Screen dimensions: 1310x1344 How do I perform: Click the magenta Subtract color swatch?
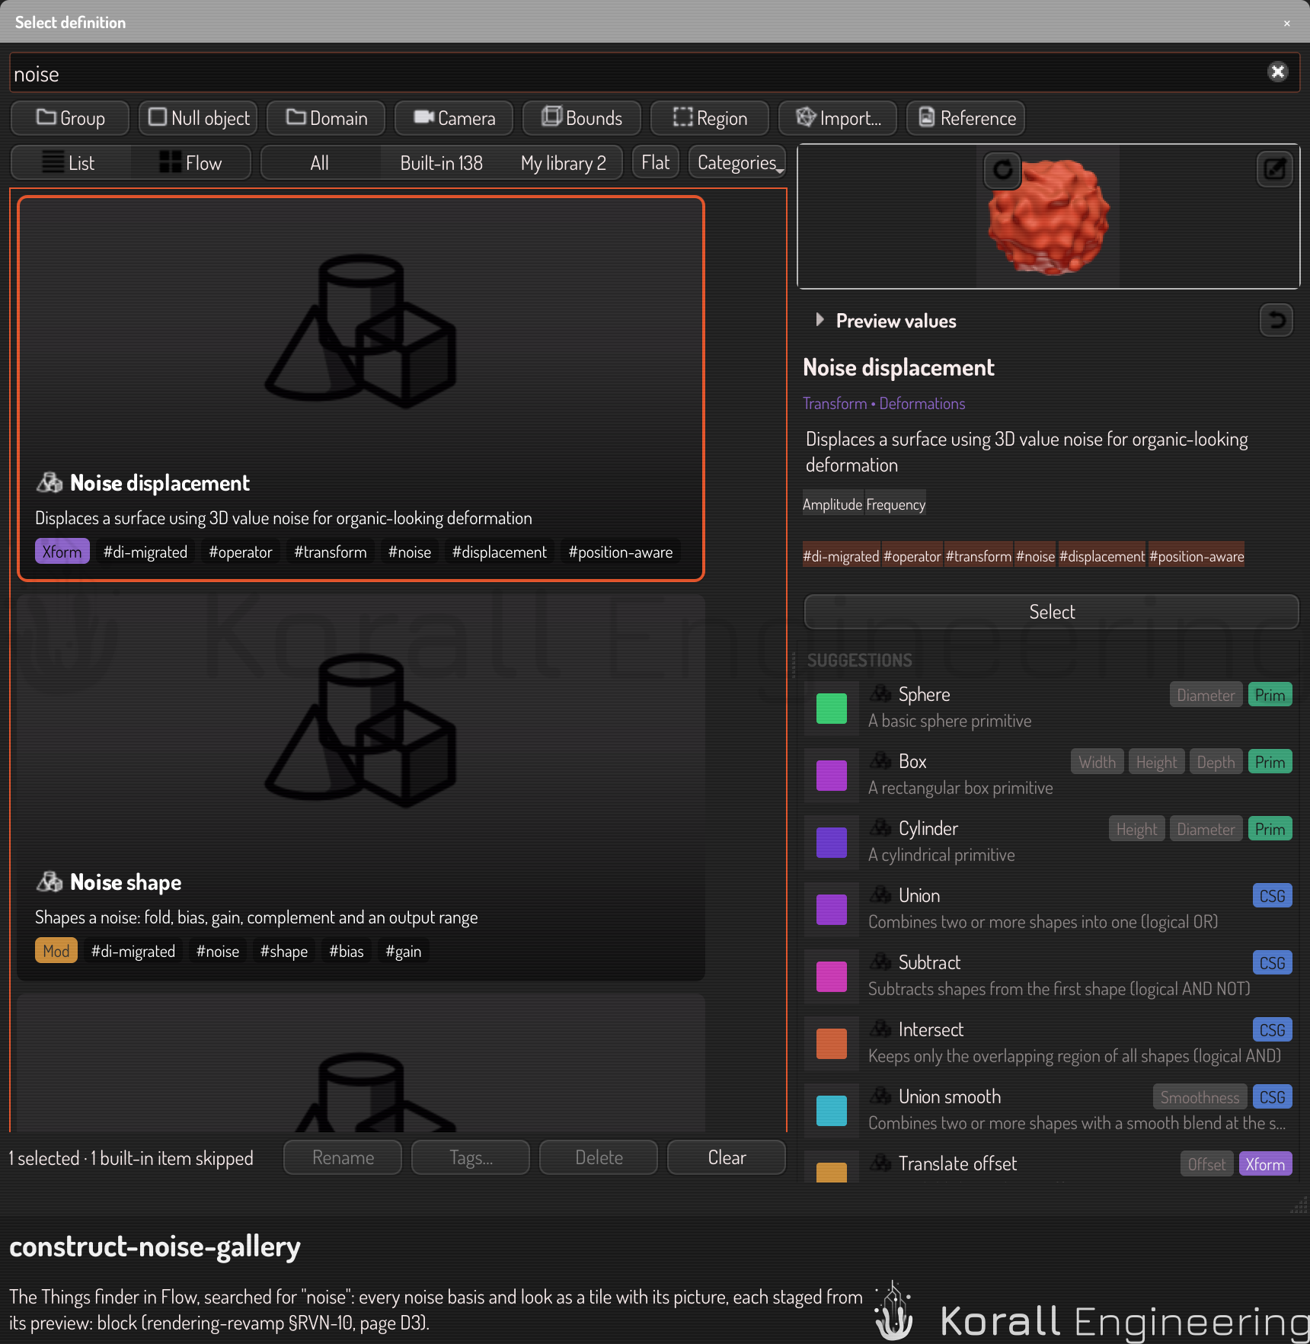(x=831, y=976)
